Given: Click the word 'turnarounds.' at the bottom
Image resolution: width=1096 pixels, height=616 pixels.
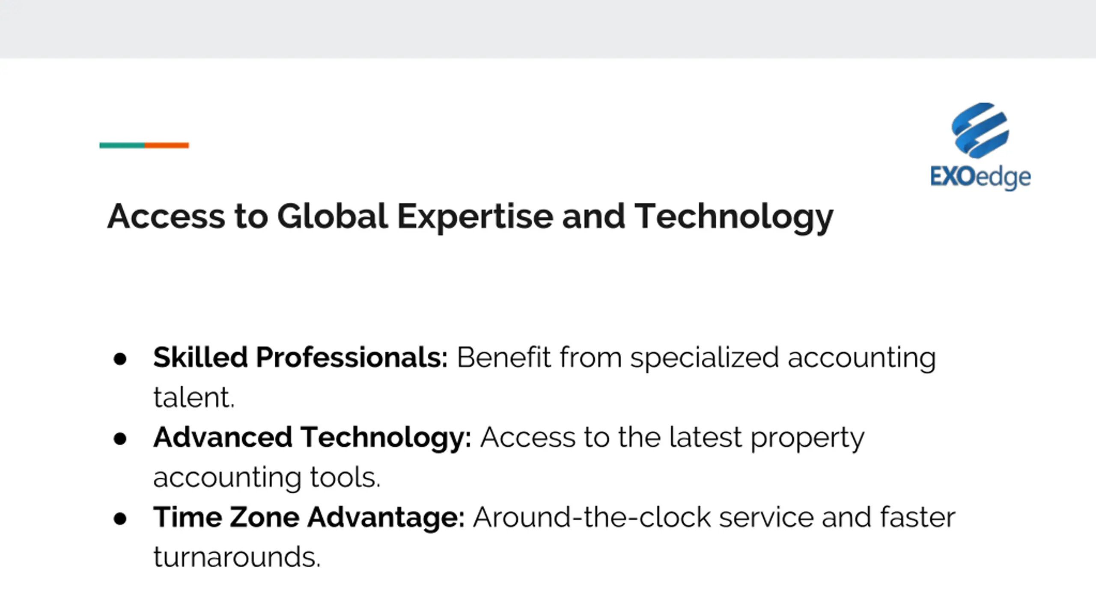Looking at the screenshot, I should (x=237, y=557).
